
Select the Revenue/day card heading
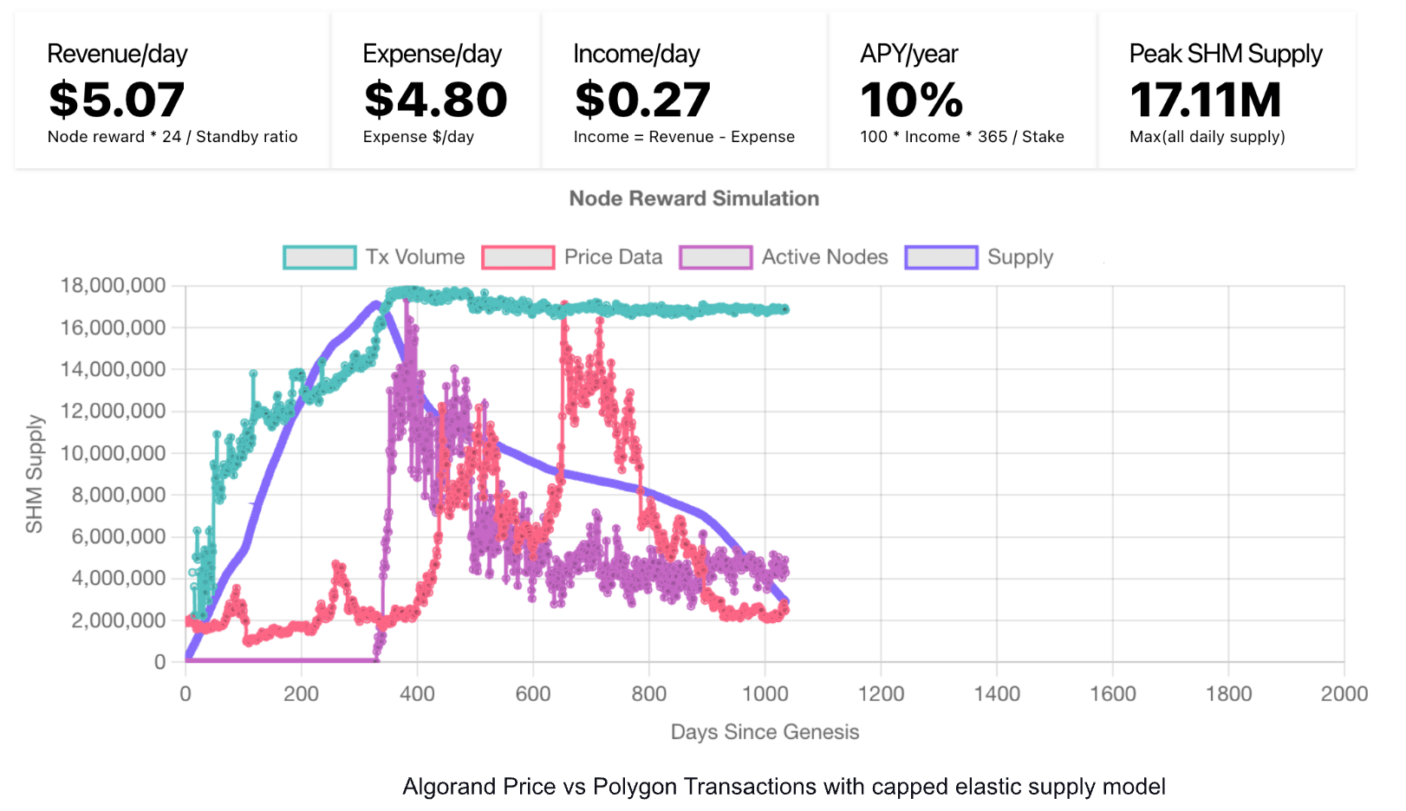coord(117,54)
